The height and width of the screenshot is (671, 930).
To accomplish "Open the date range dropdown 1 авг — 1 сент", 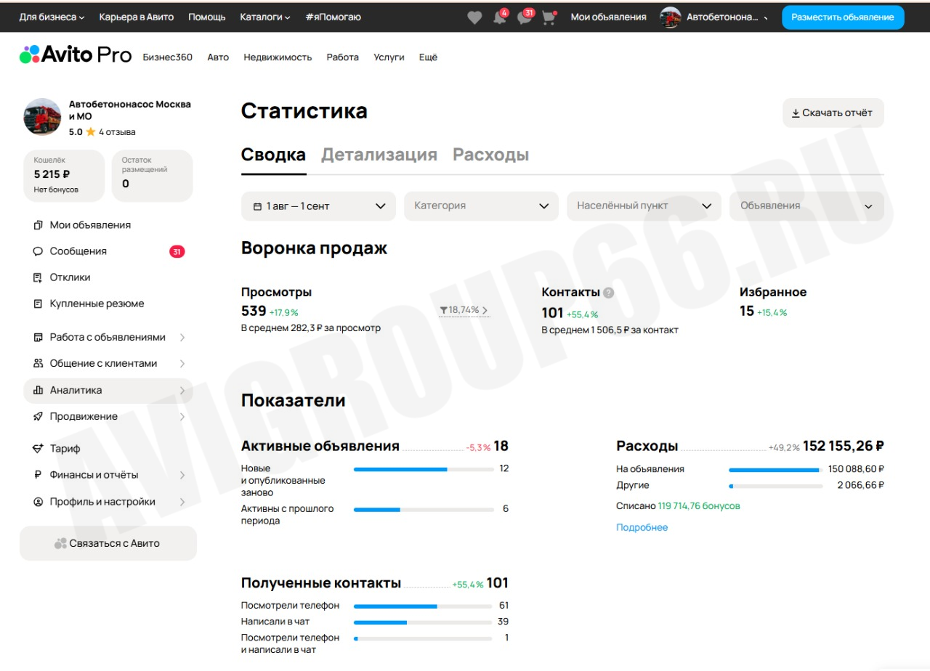I will (318, 206).
